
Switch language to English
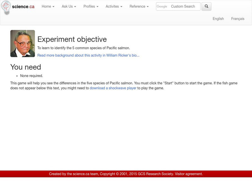(218, 19)
